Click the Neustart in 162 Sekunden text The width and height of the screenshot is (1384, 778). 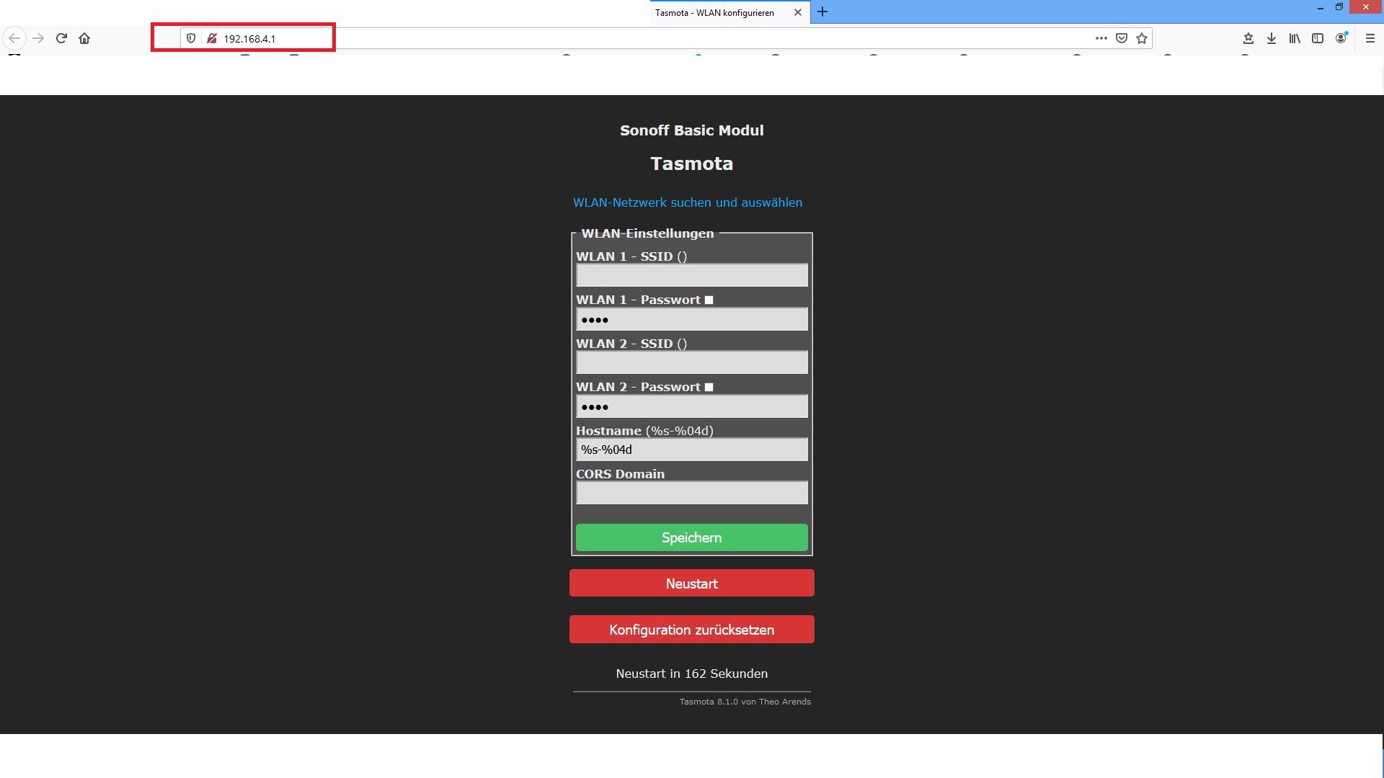coord(692,674)
